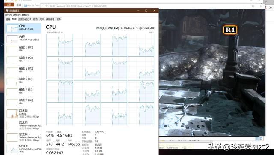
Task: Switch to the 进程 processes tab
Action: (8, 19)
